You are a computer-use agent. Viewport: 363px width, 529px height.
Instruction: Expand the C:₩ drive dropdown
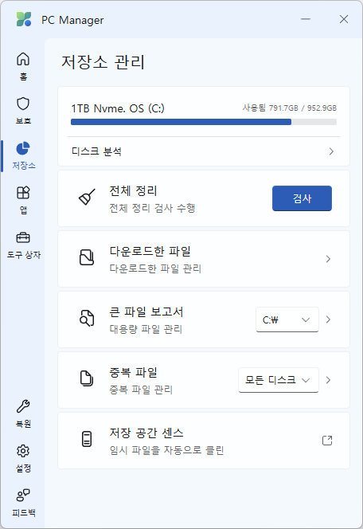click(x=287, y=319)
